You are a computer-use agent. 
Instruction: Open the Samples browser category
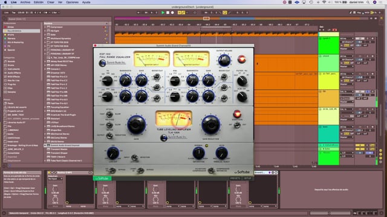(11, 92)
